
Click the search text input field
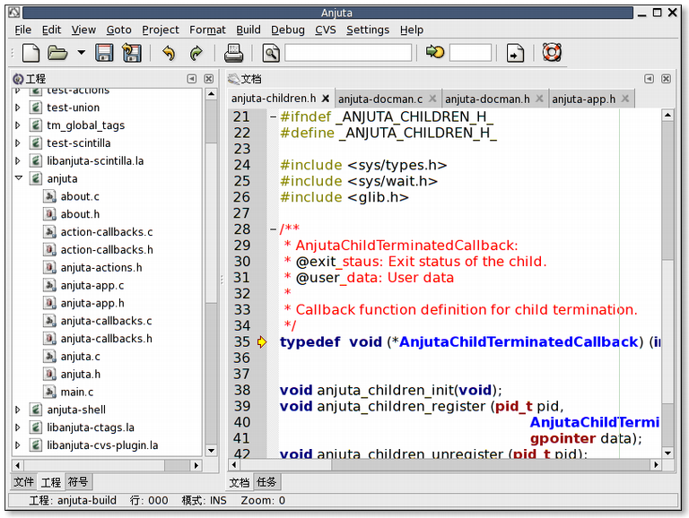348,53
